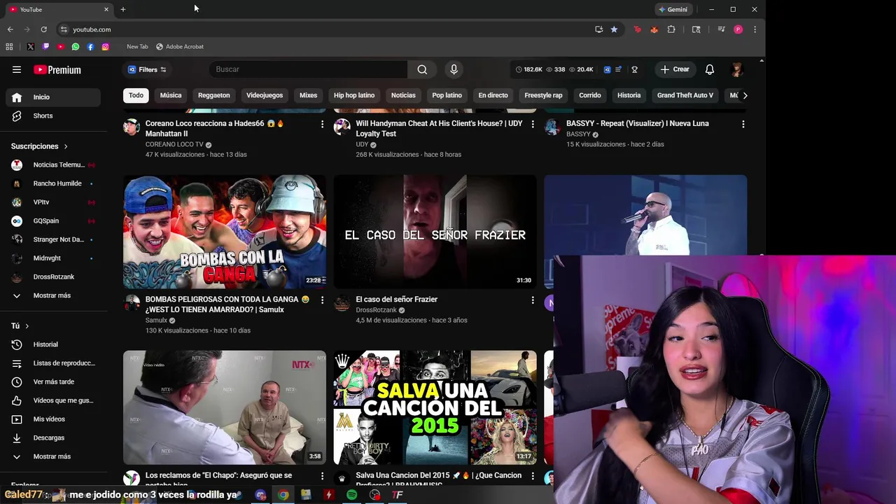896x504 pixels.
Task: Install app icon in address bar
Action: pyautogui.click(x=598, y=29)
